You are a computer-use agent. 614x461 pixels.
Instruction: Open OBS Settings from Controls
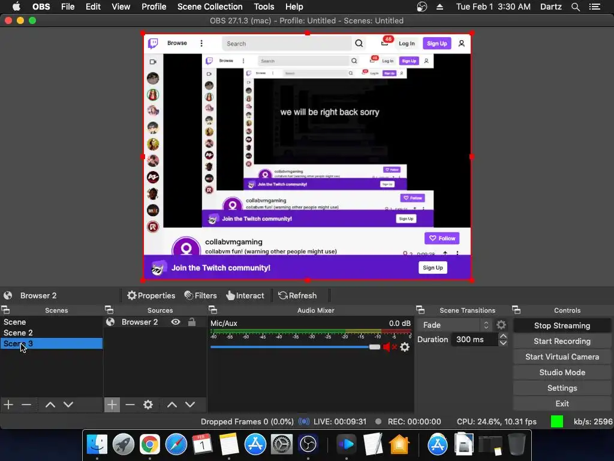click(562, 388)
